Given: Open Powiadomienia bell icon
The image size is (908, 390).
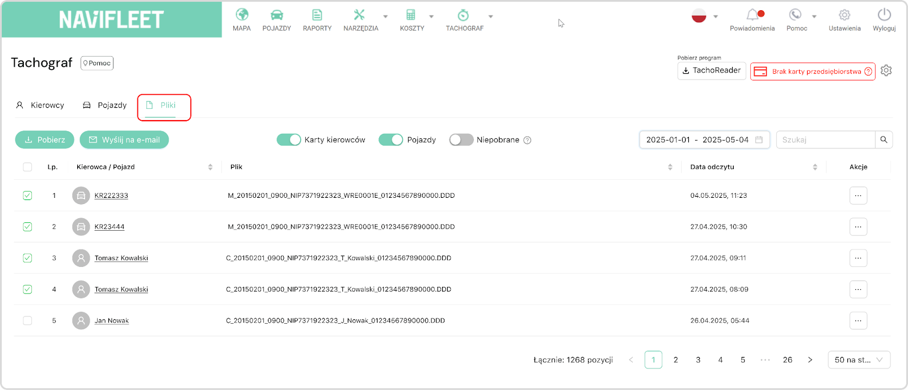Looking at the screenshot, I should coord(753,15).
